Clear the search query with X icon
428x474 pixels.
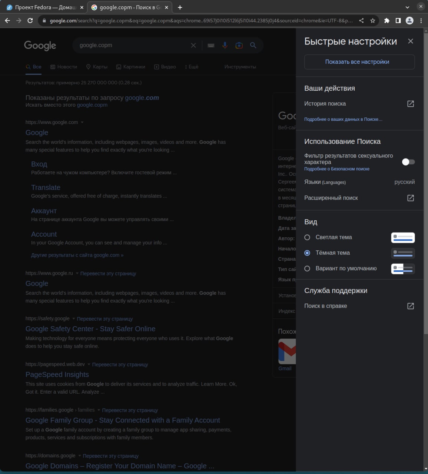[193, 45]
